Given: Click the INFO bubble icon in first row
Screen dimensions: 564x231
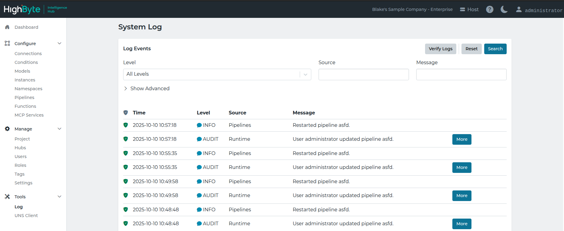Looking at the screenshot, I should point(199,125).
